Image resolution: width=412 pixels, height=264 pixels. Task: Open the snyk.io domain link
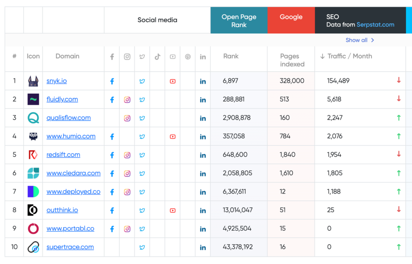[56, 81]
